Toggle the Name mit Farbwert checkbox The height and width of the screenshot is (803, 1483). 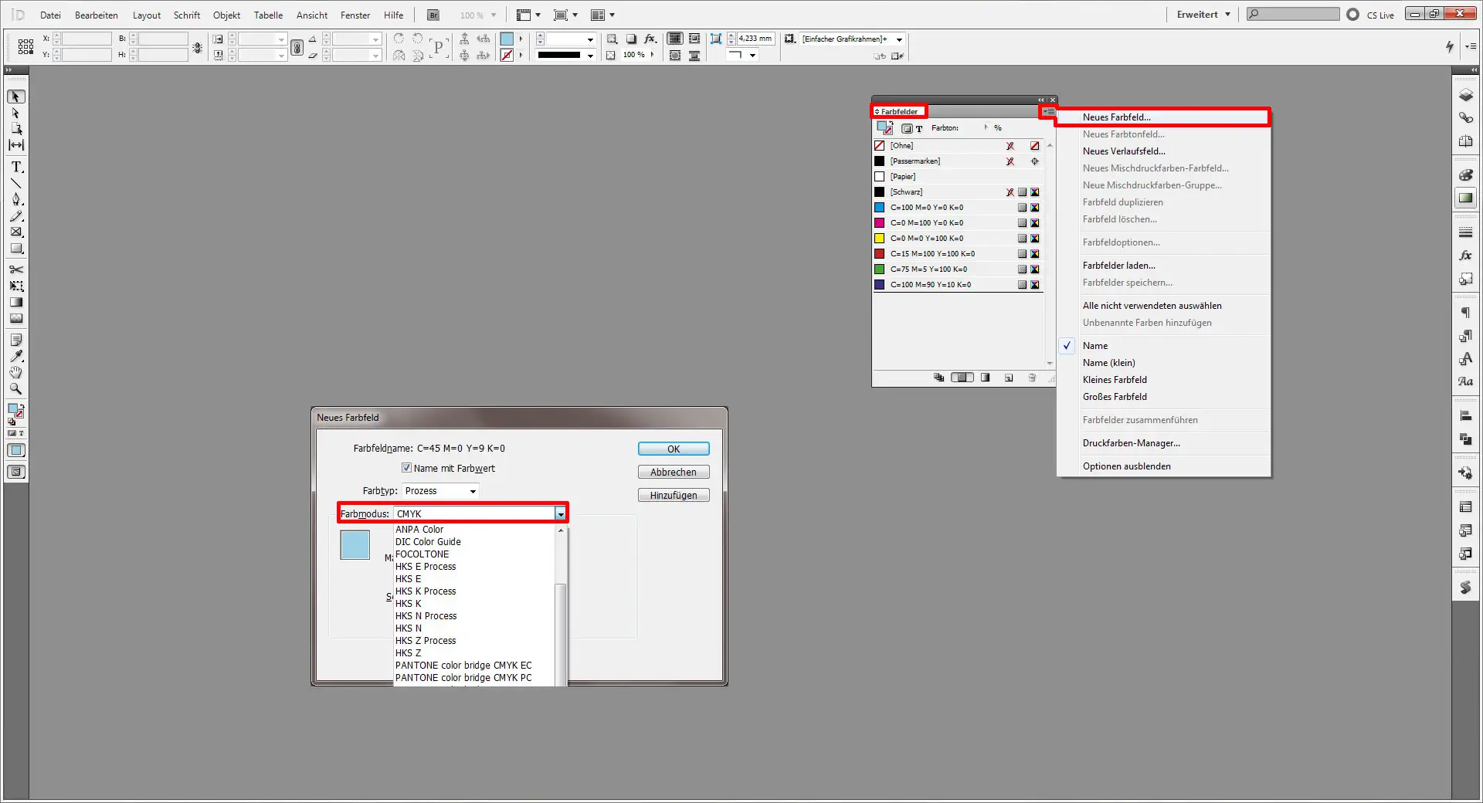click(x=407, y=468)
